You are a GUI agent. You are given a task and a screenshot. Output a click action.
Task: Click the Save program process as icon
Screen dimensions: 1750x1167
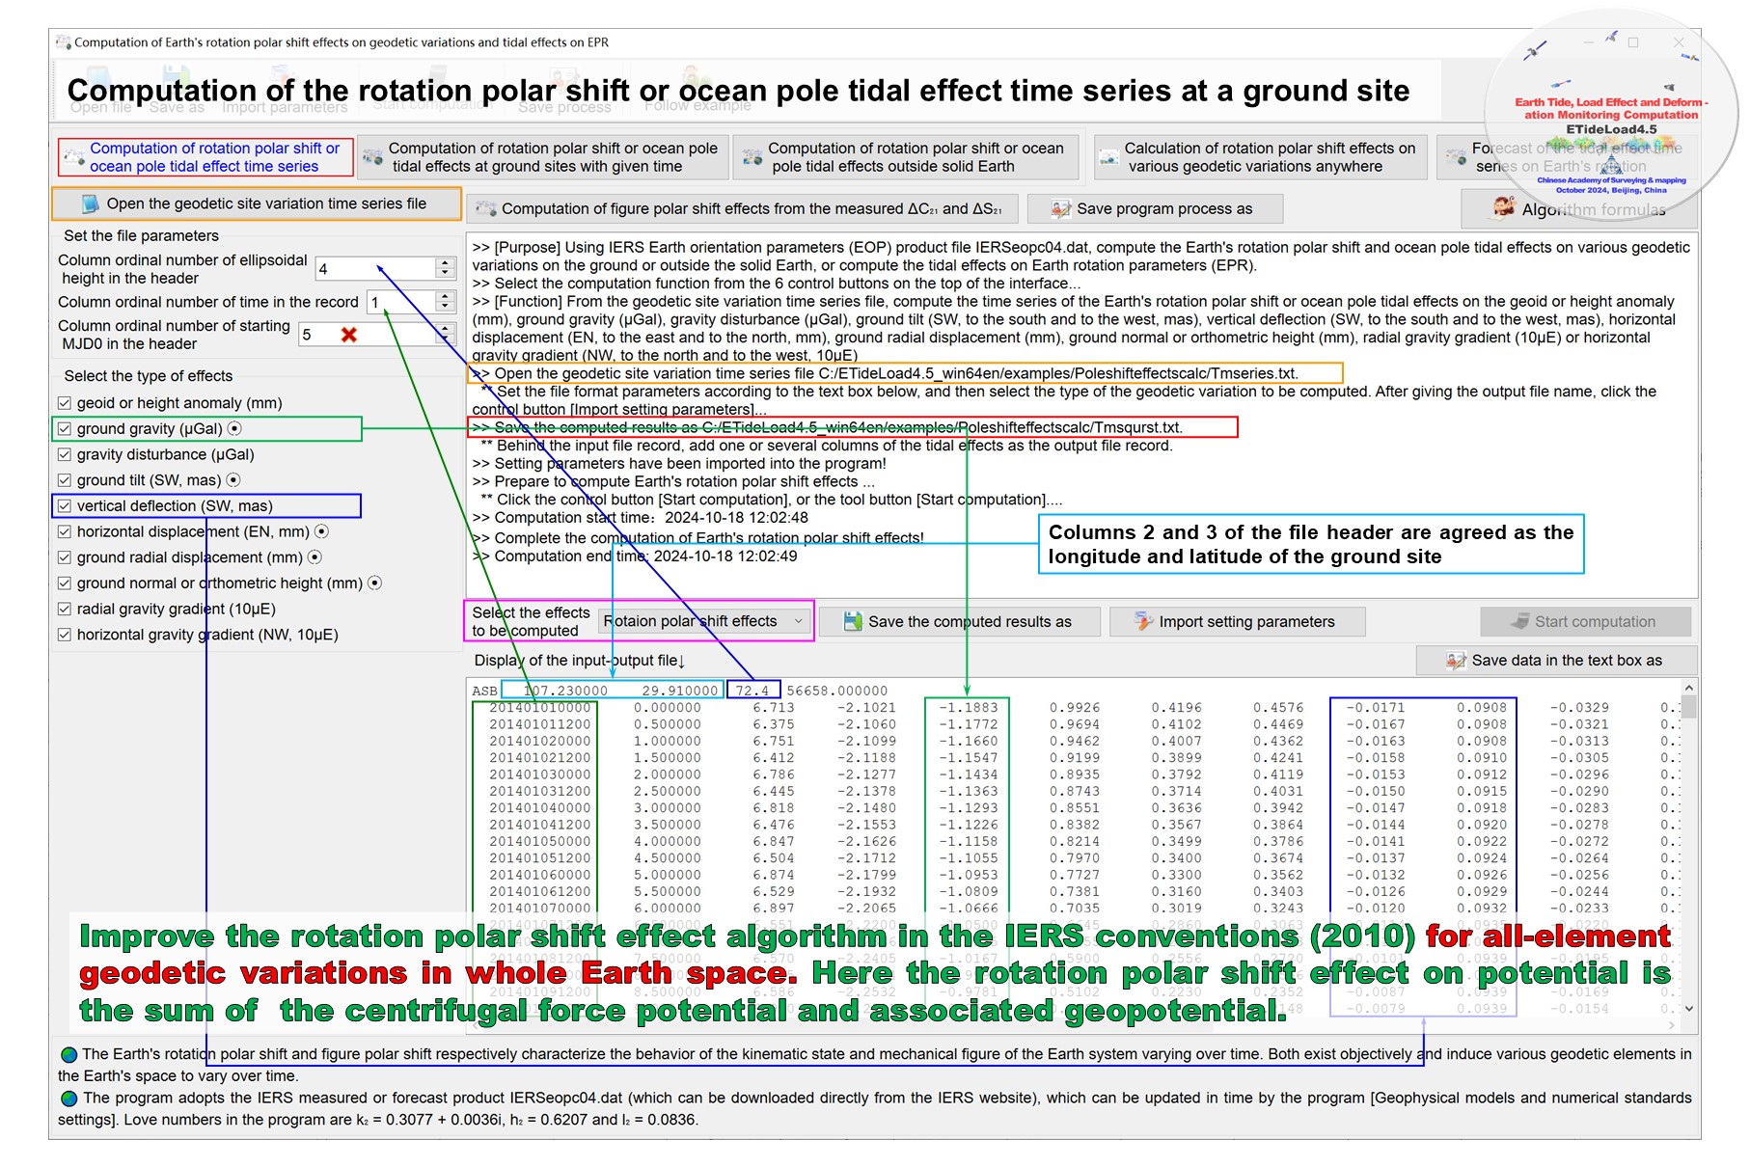tap(1061, 209)
